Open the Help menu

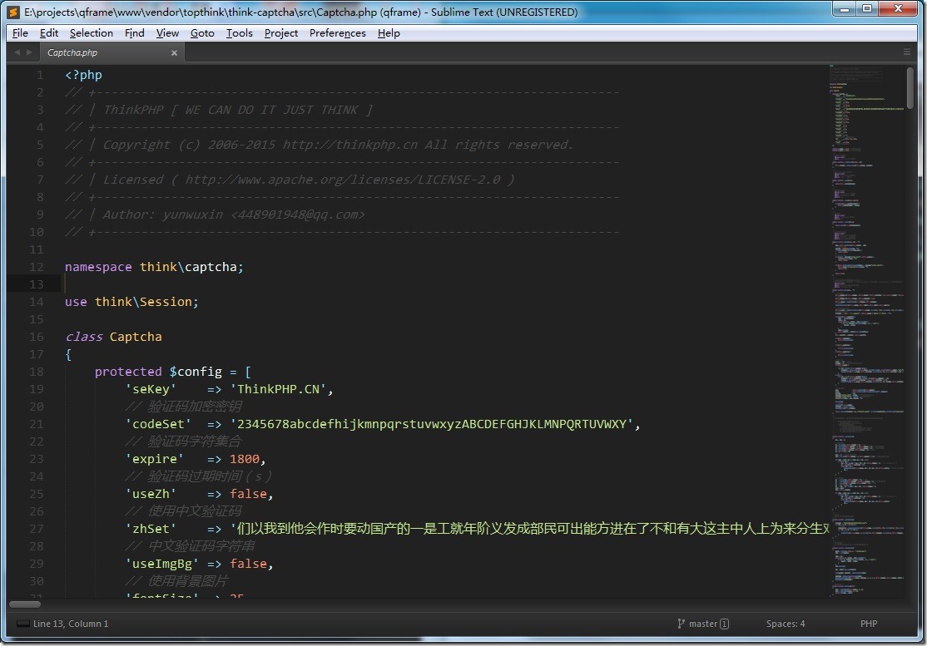coord(389,33)
